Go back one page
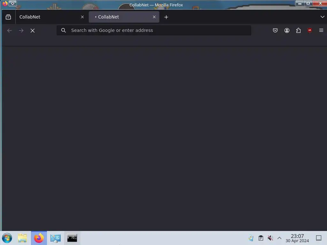Screen dimensions: 327x245 click(x=10, y=31)
